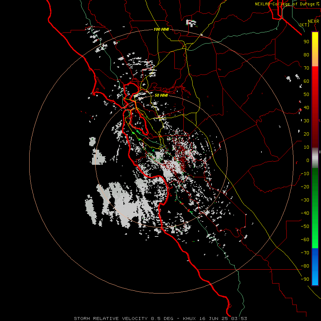Click the -30 knot scale value
Screen dimensions: 321x321
[x=305, y=200]
